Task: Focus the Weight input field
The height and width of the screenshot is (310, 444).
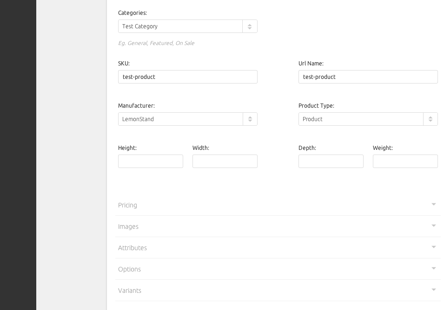Action: point(405,161)
